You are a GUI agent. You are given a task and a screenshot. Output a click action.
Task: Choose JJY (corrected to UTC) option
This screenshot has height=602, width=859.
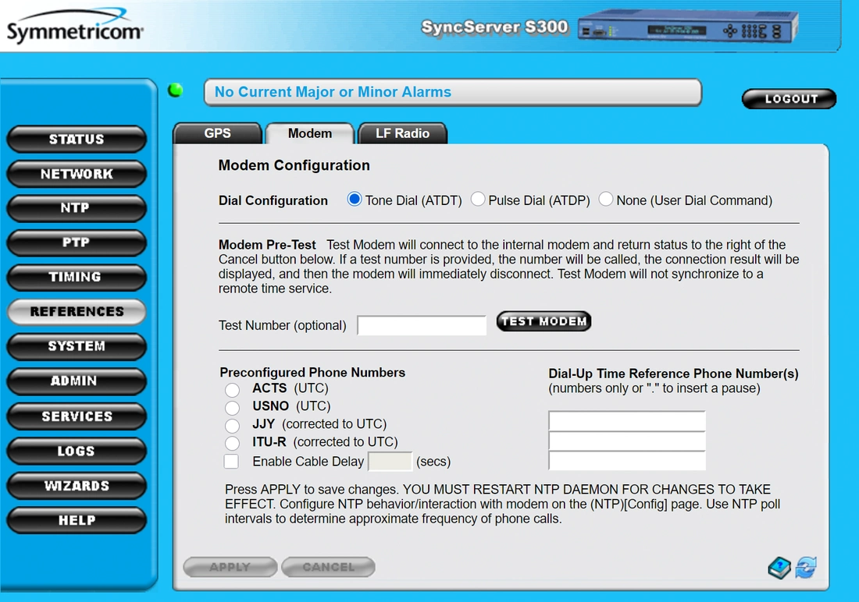[232, 426]
